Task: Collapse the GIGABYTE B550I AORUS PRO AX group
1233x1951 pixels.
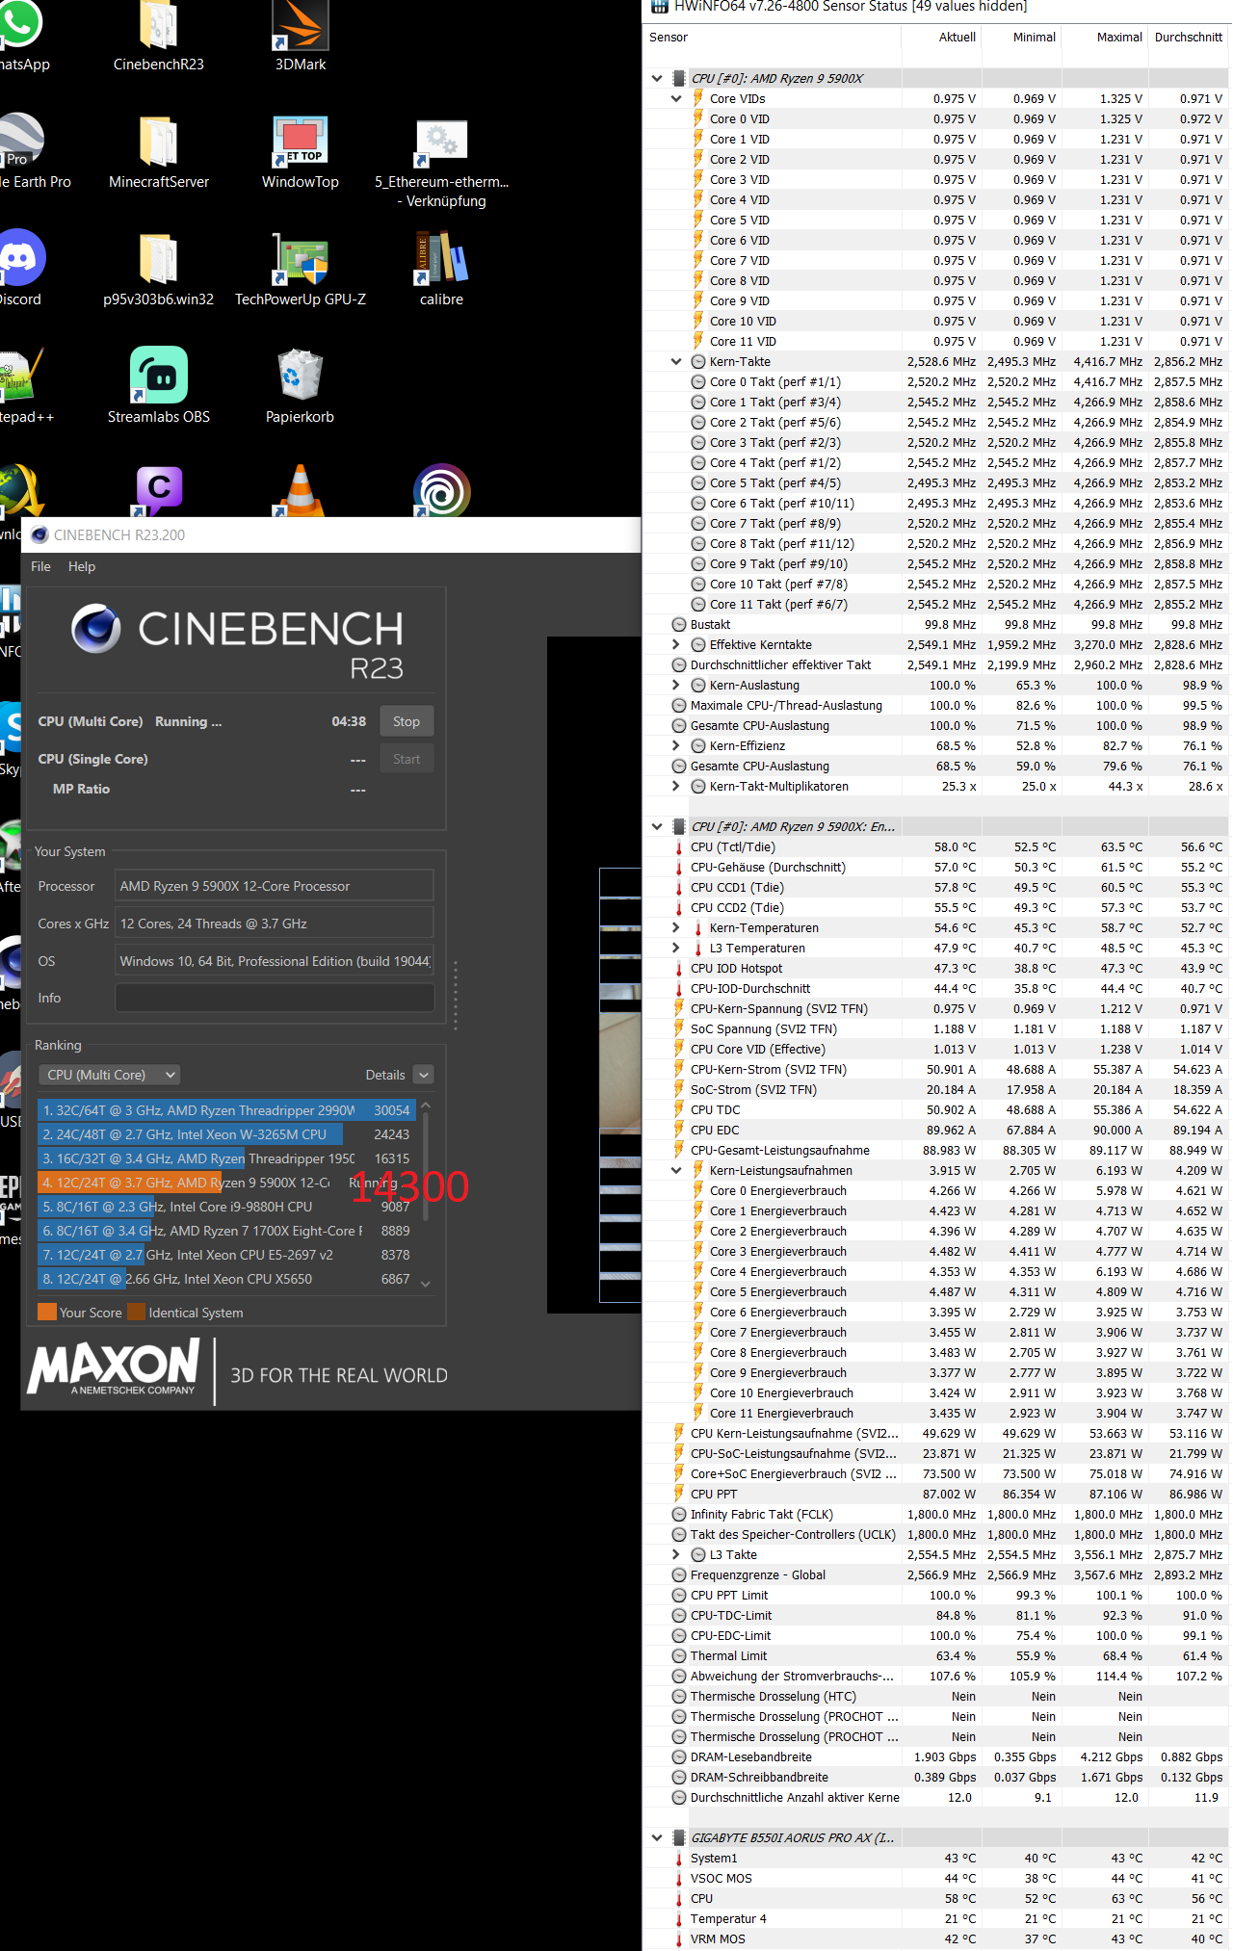Action: point(657,1837)
